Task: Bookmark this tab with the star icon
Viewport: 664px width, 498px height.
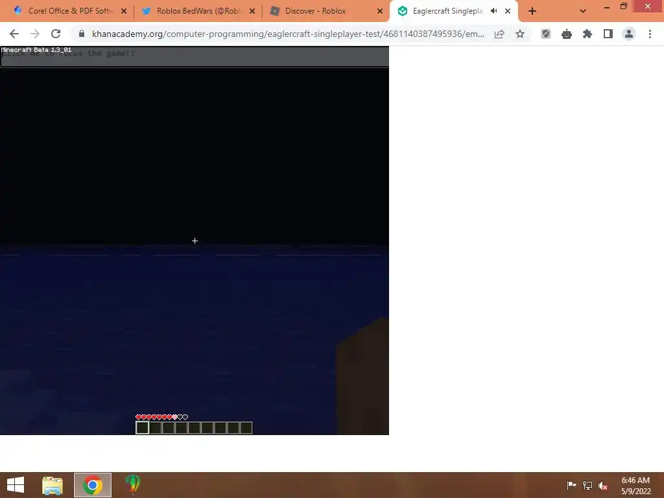Action: [520, 34]
